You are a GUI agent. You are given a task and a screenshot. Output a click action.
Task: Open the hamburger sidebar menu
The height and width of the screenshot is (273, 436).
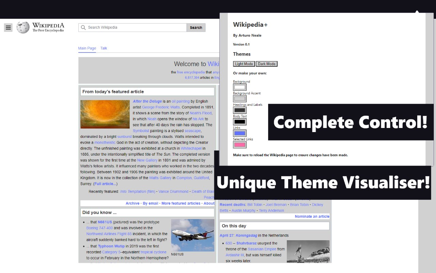click(9, 28)
